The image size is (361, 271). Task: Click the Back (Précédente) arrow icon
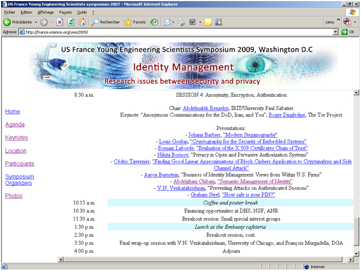click(x=7, y=22)
